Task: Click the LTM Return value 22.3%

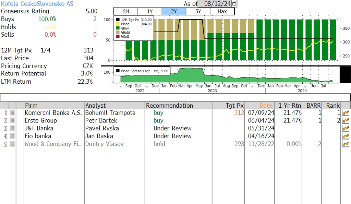Action: [85, 82]
